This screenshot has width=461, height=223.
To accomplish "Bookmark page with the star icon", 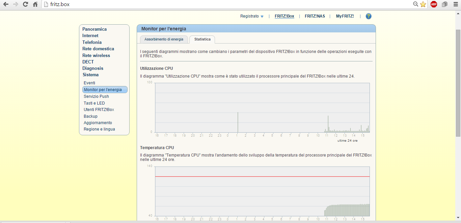I will coord(423,4).
